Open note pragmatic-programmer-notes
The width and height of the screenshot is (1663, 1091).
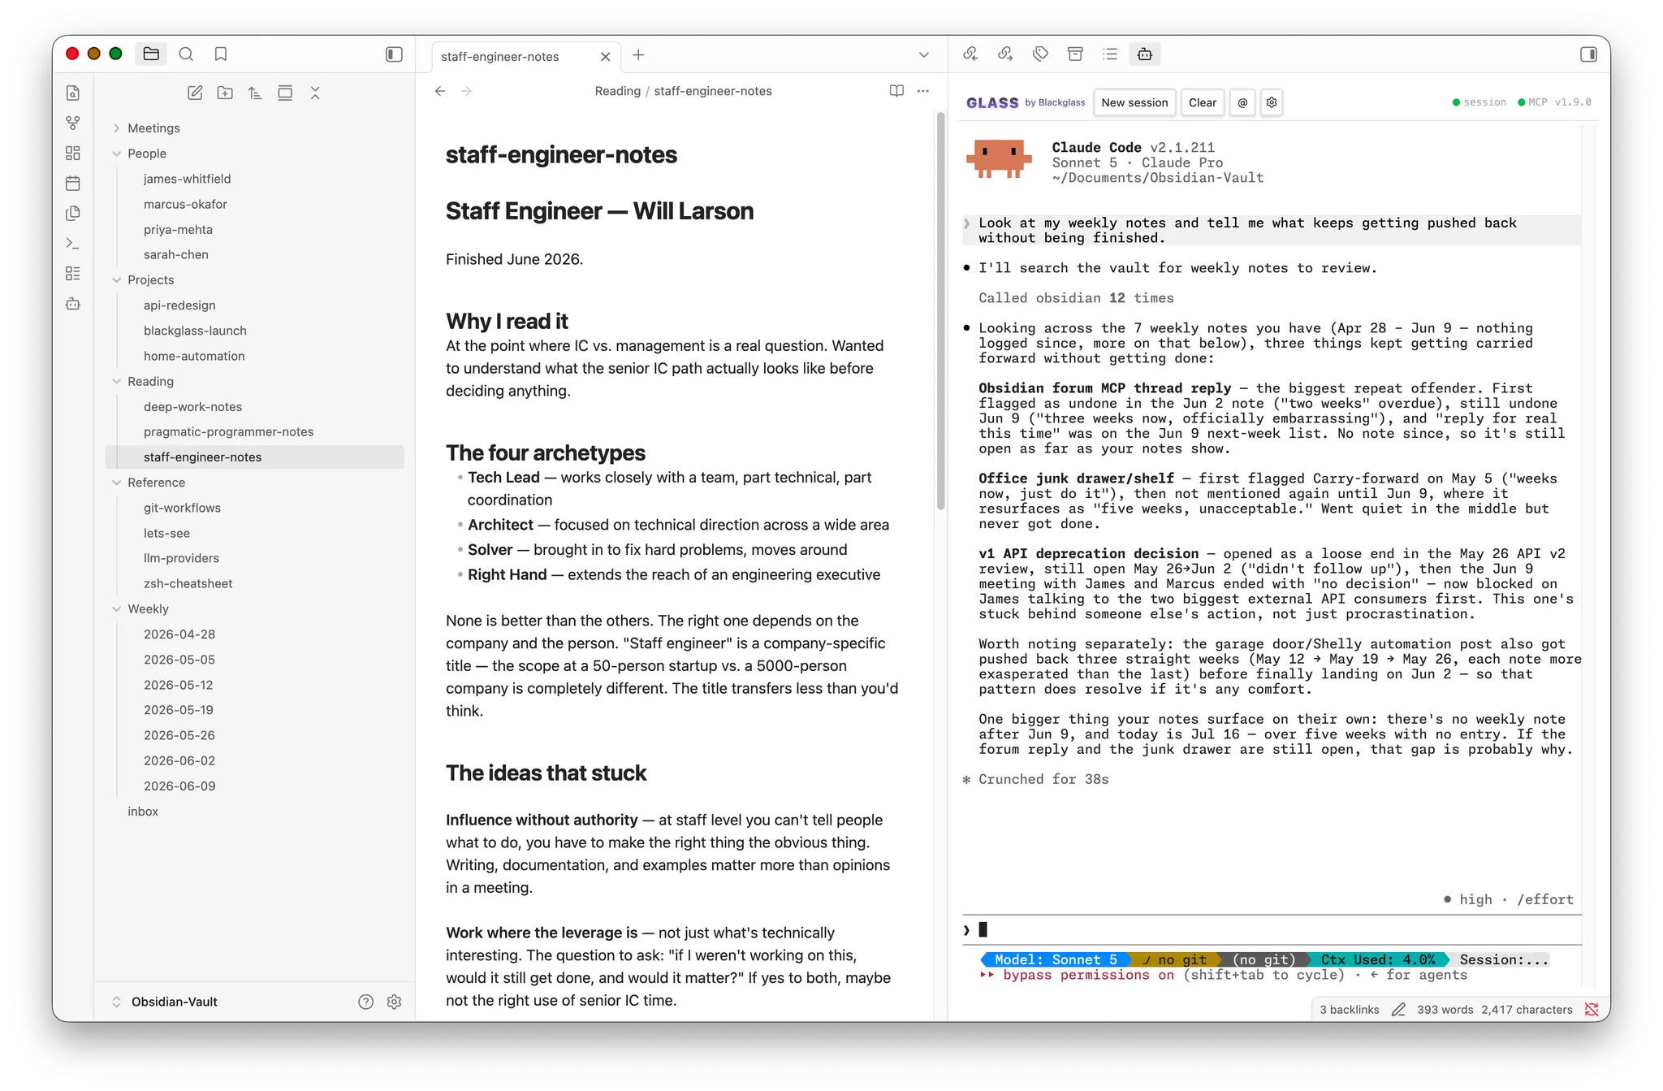228,431
